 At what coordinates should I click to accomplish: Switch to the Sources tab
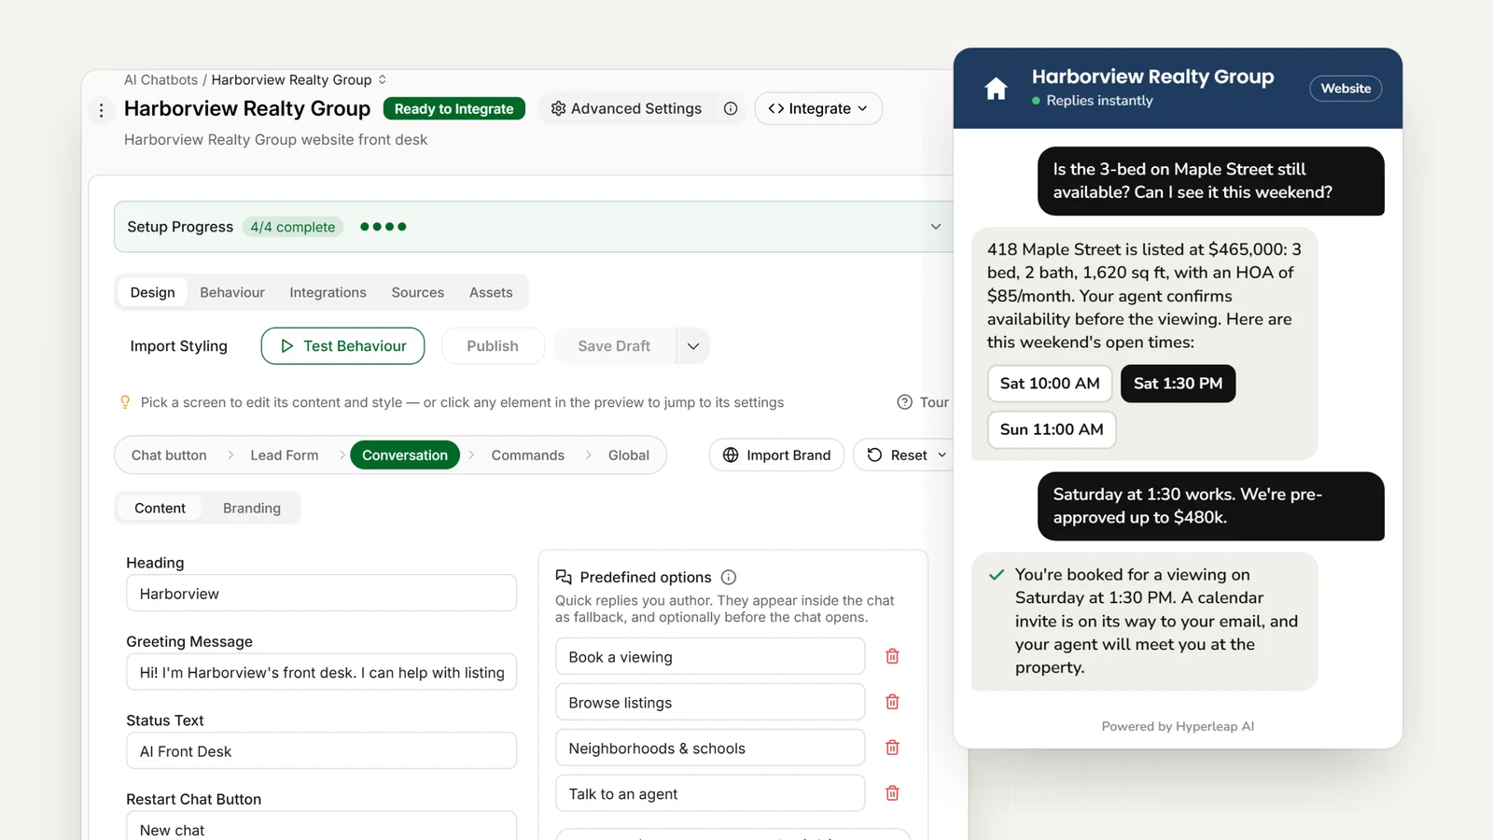pyautogui.click(x=418, y=292)
